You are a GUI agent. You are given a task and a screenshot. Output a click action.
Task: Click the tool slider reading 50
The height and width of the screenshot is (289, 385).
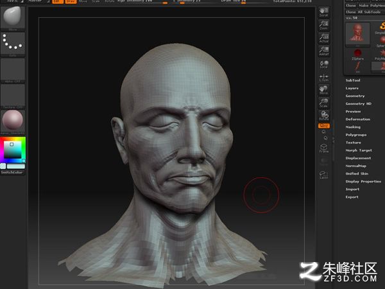pos(365,18)
